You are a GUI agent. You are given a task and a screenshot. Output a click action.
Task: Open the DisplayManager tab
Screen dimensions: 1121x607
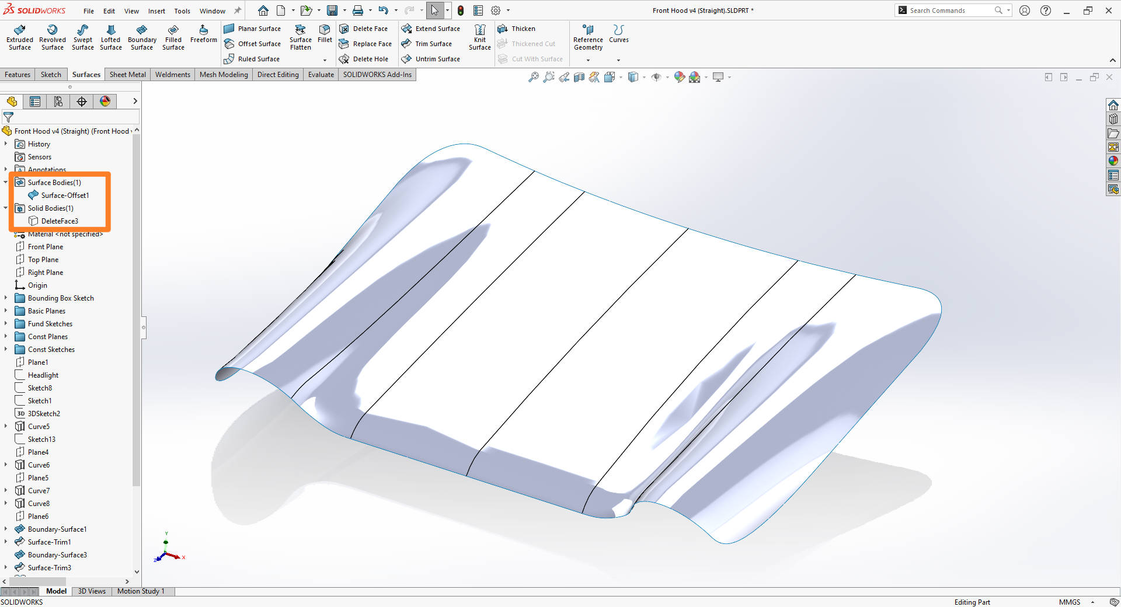click(105, 102)
